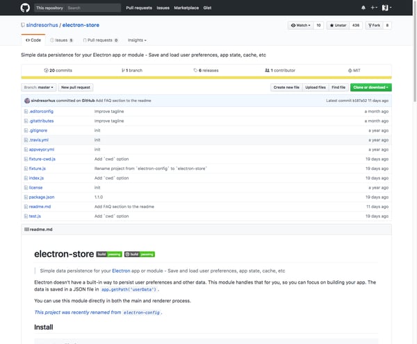
Task: Click the repository book icon beside sindresorhus
Action: (x=23, y=25)
